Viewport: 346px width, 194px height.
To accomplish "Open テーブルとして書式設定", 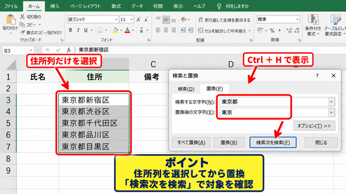I will pos(335,25).
